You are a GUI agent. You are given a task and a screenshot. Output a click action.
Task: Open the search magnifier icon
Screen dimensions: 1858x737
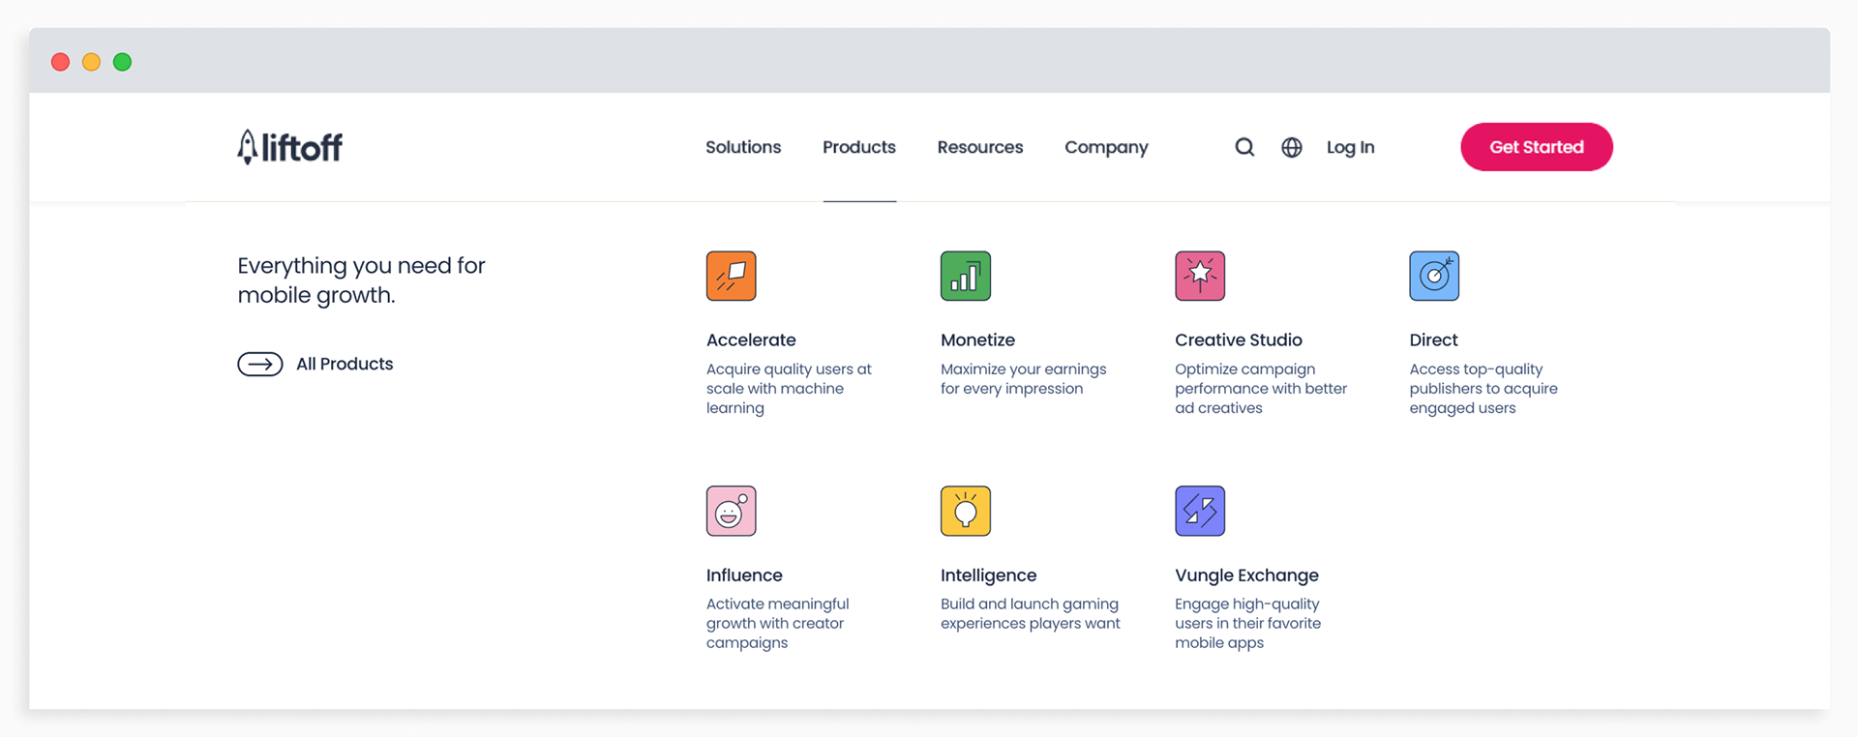[x=1244, y=147]
